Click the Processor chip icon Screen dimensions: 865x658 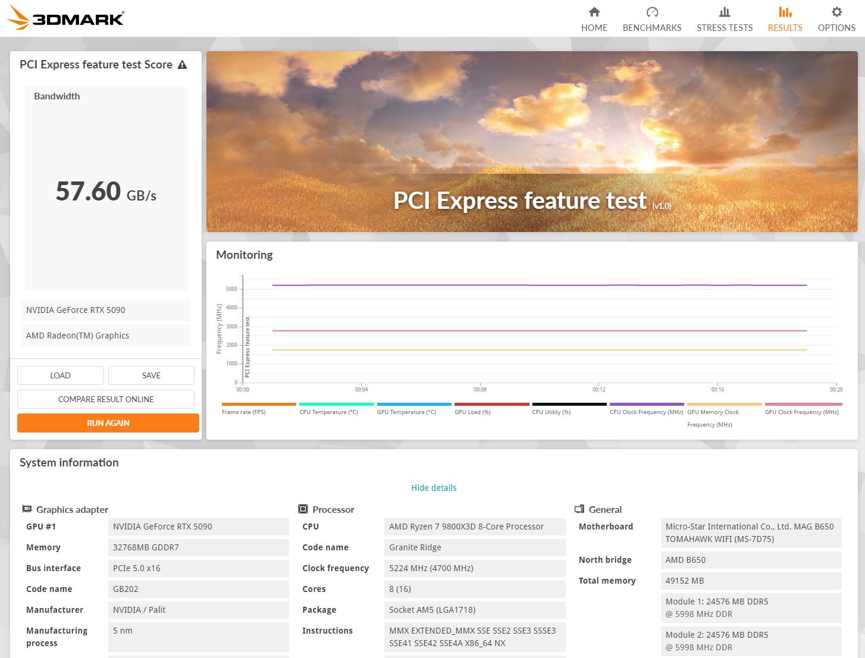[303, 509]
